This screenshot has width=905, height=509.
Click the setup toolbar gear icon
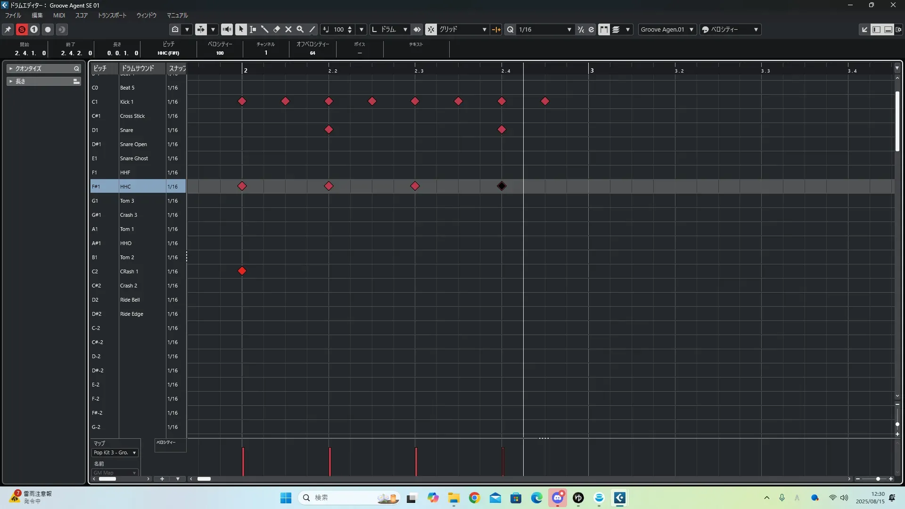point(898,29)
